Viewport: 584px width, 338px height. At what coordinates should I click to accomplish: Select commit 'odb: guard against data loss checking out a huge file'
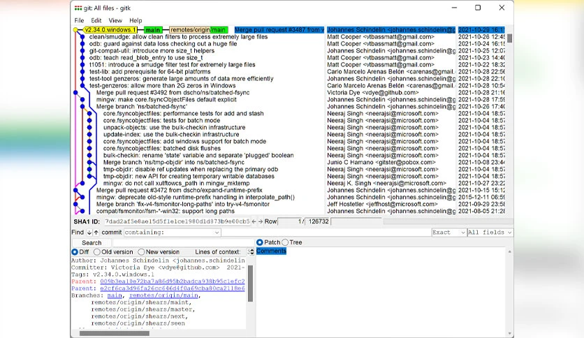163,44
